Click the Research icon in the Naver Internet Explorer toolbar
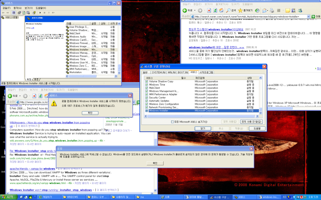 (293, 10)
